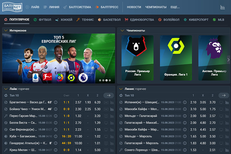Open info icon for Брагантино – Васко да Гама match
The image size is (231, 154).
point(55,102)
